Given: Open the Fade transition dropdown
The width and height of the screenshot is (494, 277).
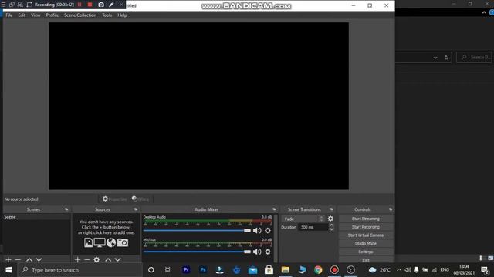Looking at the screenshot, I should click(303, 219).
